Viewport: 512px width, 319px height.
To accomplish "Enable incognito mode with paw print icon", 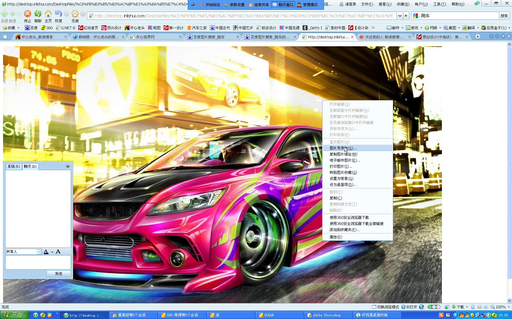I will pyautogui.click(x=75, y=14).
